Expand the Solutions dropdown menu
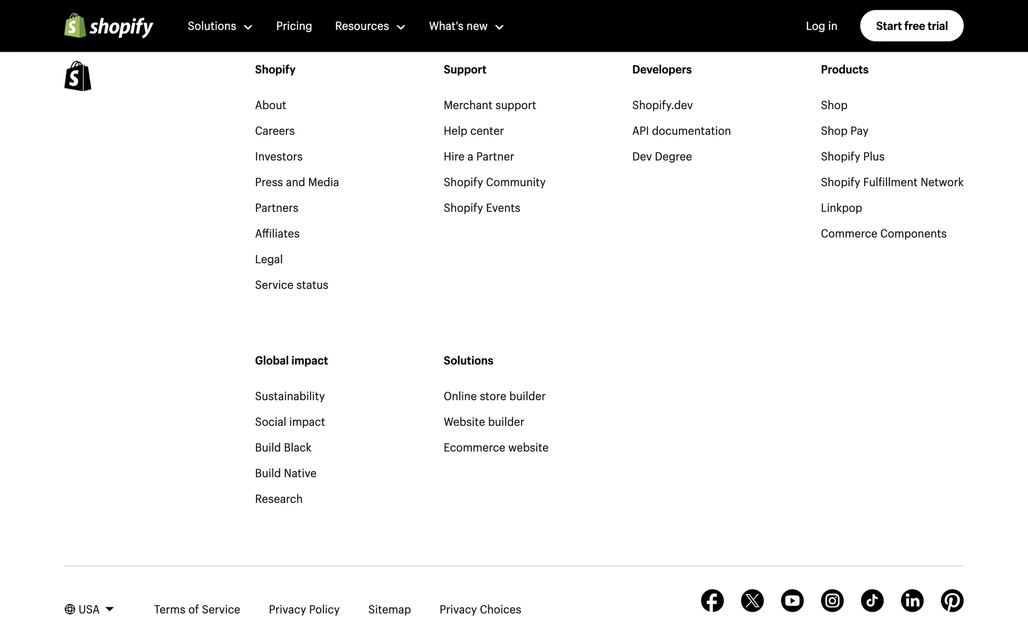This screenshot has width=1028, height=642. point(220,26)
